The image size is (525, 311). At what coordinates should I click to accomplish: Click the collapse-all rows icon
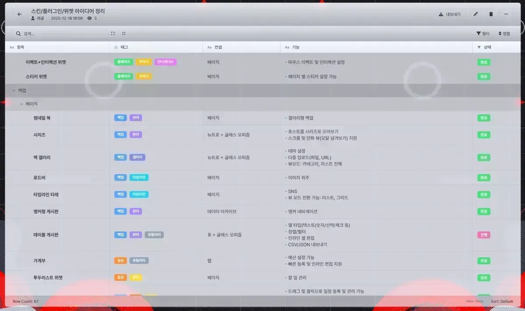(124, 34)
